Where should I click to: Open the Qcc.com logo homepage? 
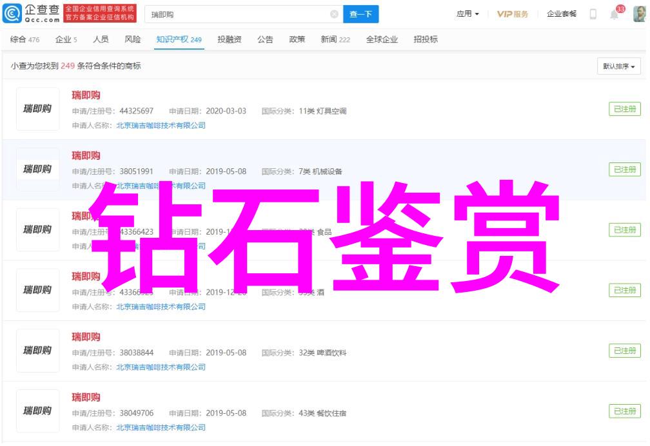coord(31,14)
